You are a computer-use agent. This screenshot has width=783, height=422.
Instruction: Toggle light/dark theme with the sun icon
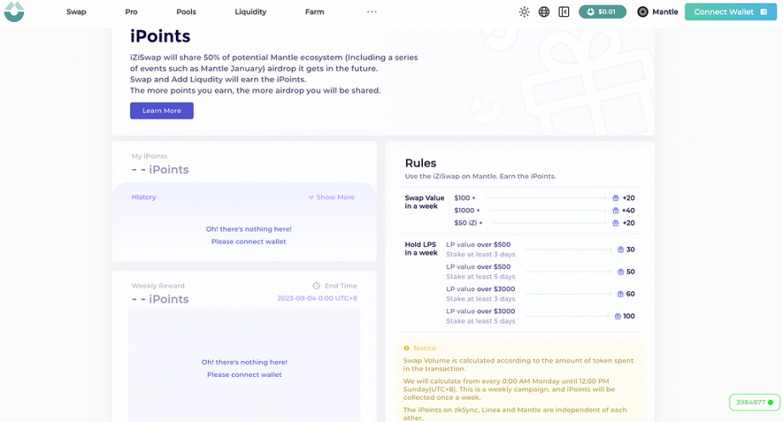click(x=524, y=12)
